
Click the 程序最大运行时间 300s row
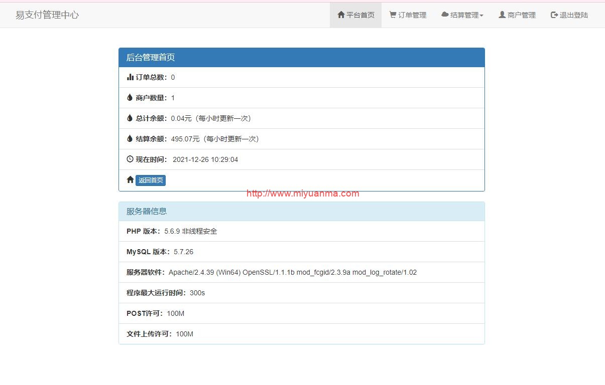pyautogui.click(x=302, y=293)
